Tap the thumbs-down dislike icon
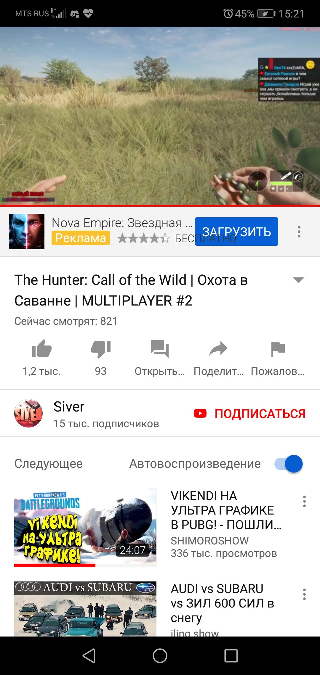The image size is (320, 675). tap(101, 349)
